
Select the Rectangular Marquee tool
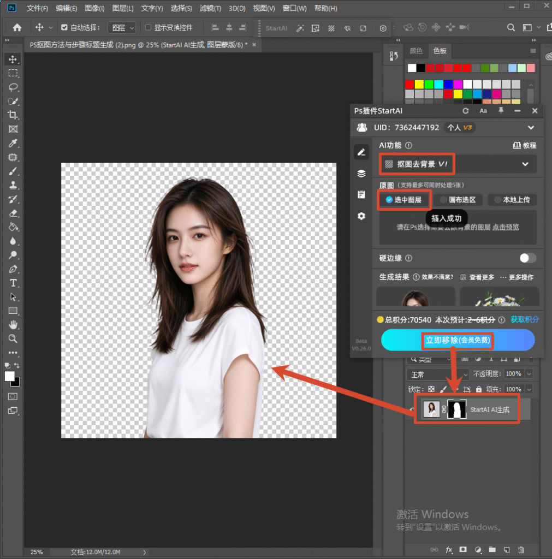pos(13,73)
